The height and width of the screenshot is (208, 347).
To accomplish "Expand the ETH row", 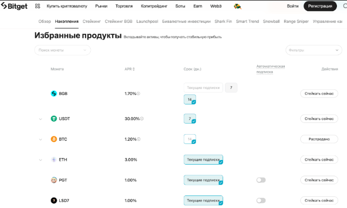I will 41,160.
